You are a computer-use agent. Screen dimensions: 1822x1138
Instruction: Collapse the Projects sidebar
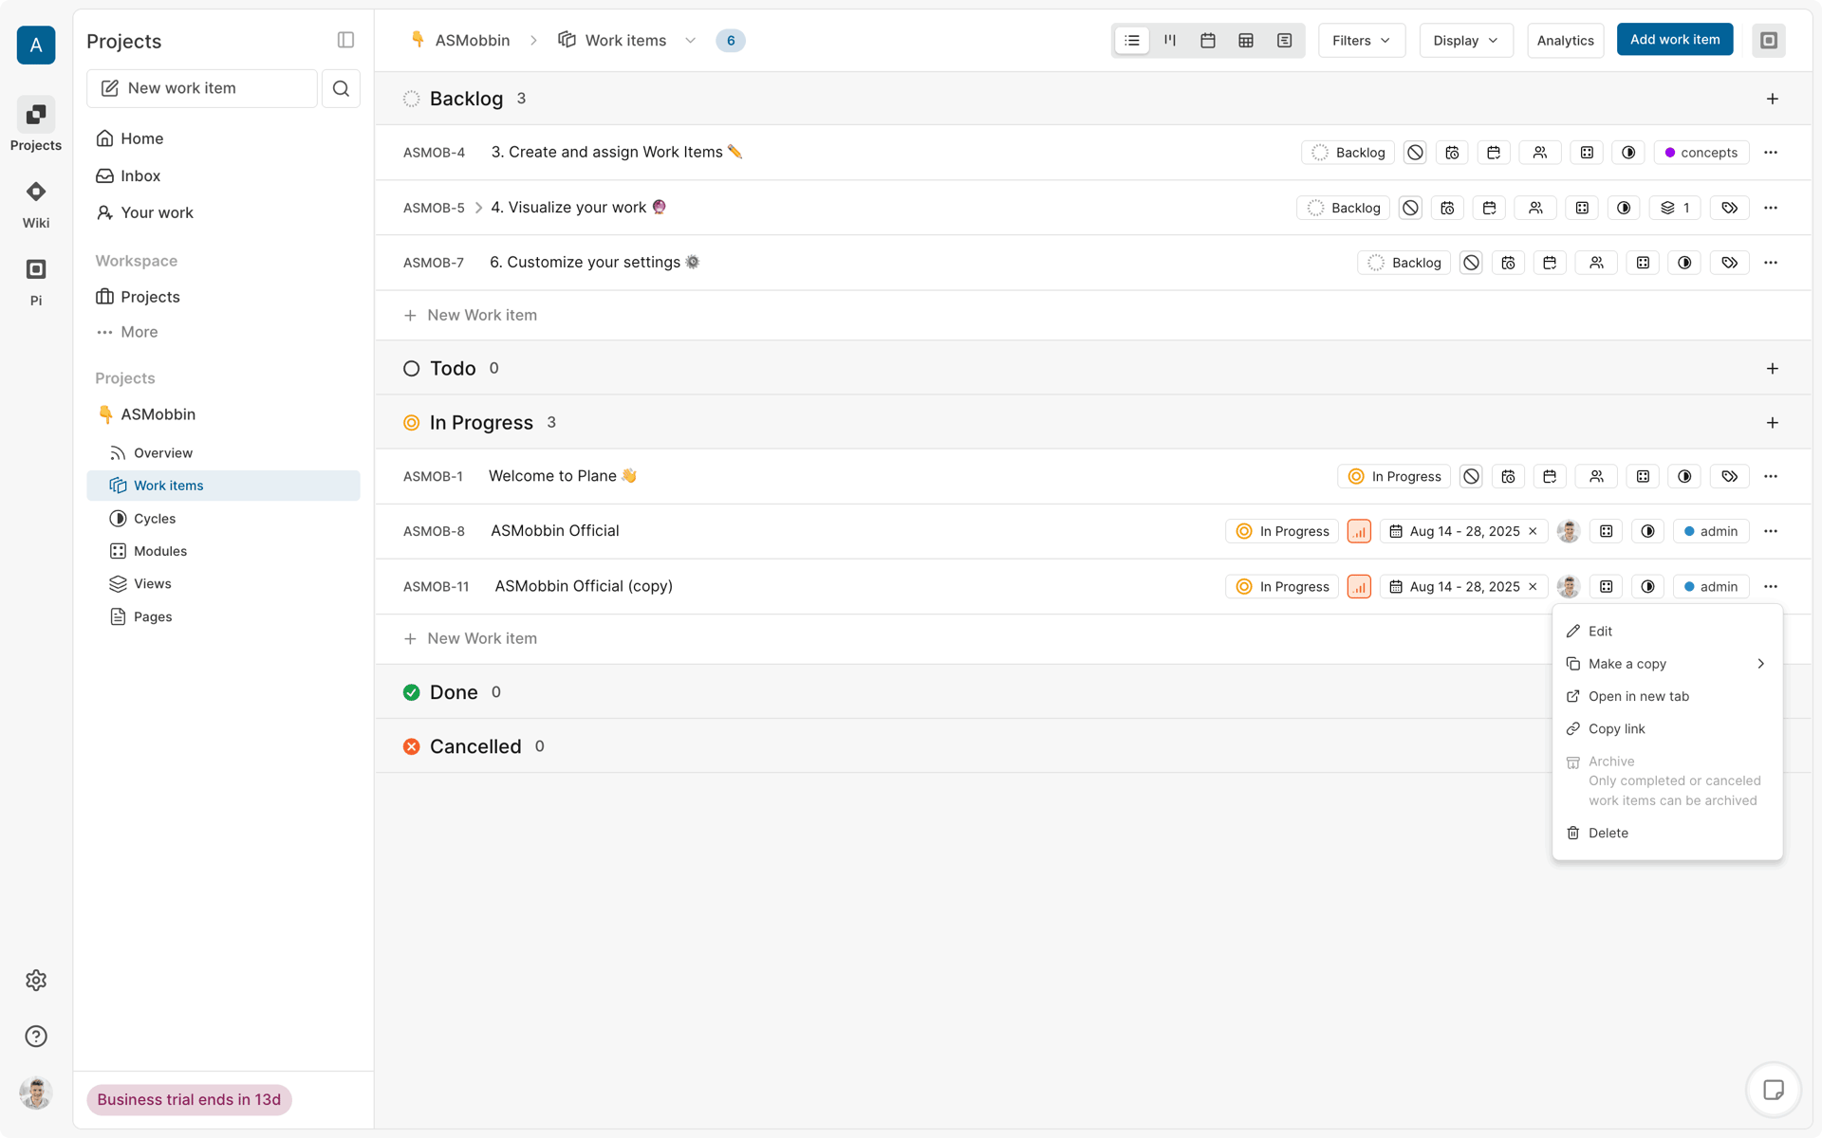(x=345, y=40)
